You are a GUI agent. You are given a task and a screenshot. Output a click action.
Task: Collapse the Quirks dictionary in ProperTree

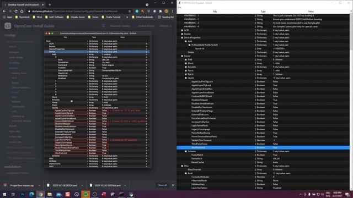point(186,78)
